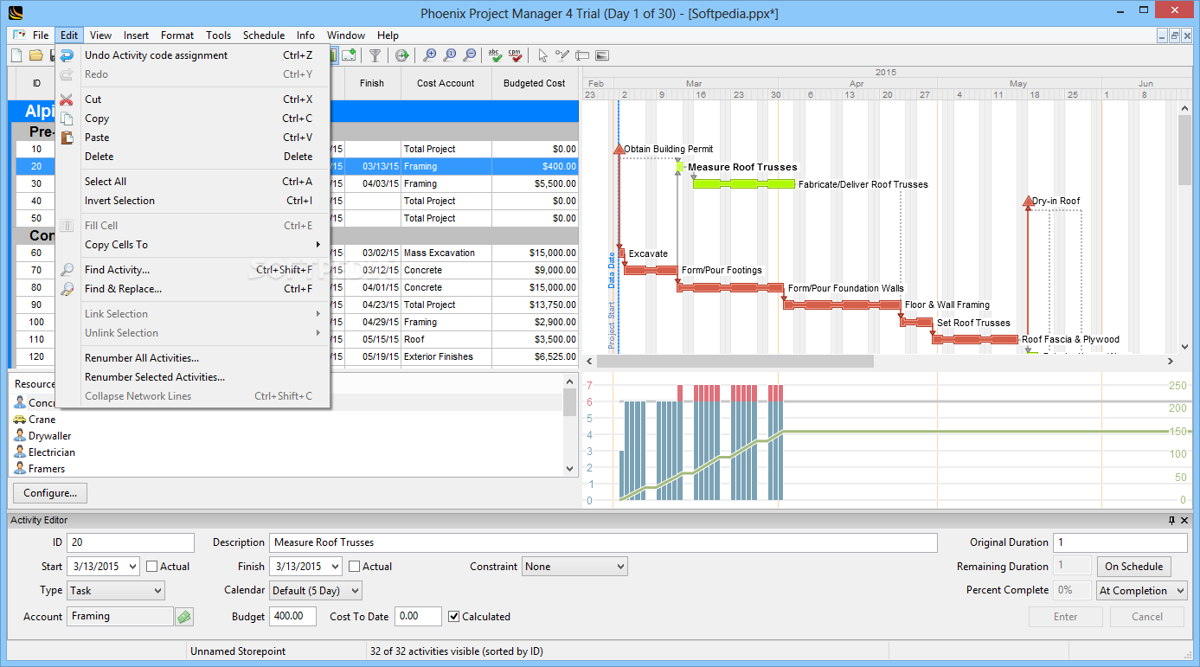
Task: Choose Invert Selection menu item
Action: coord(192,201)
